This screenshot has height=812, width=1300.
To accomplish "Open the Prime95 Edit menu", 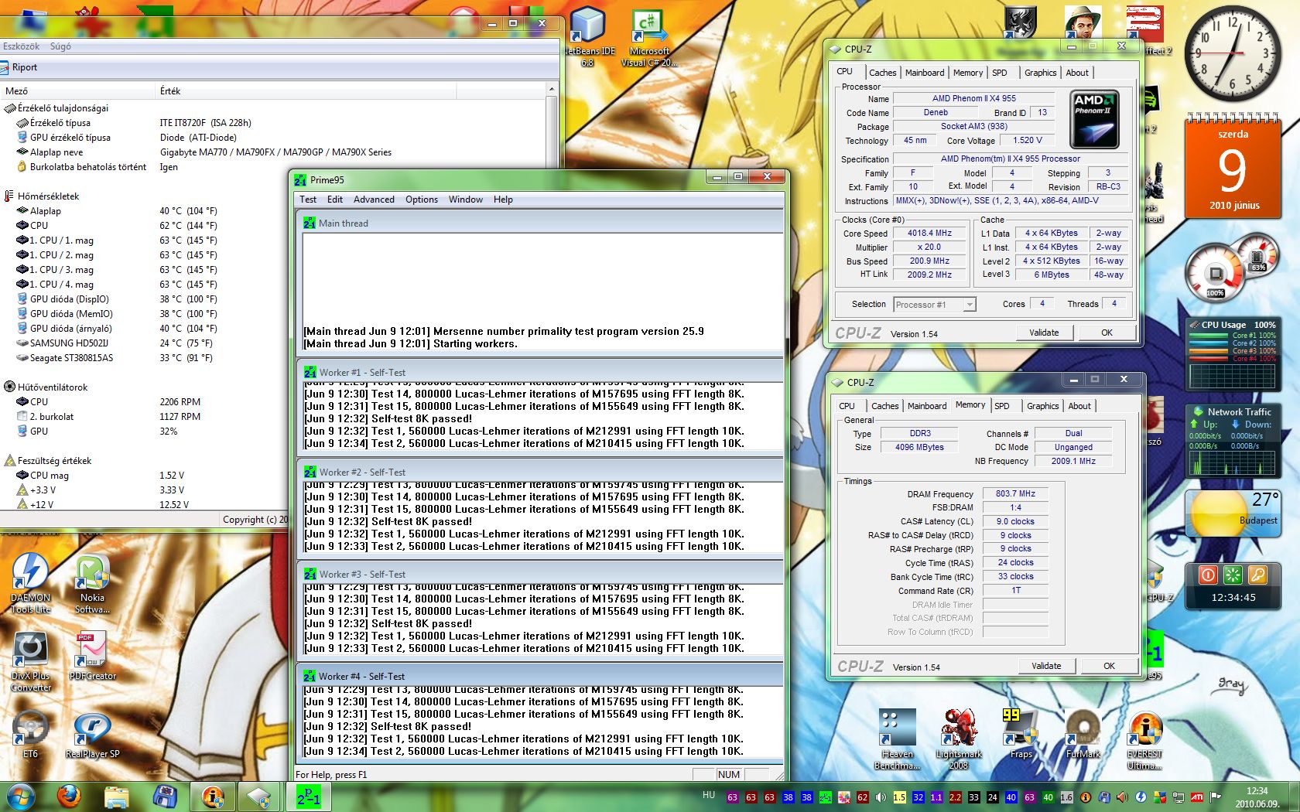I will (334, 200).
